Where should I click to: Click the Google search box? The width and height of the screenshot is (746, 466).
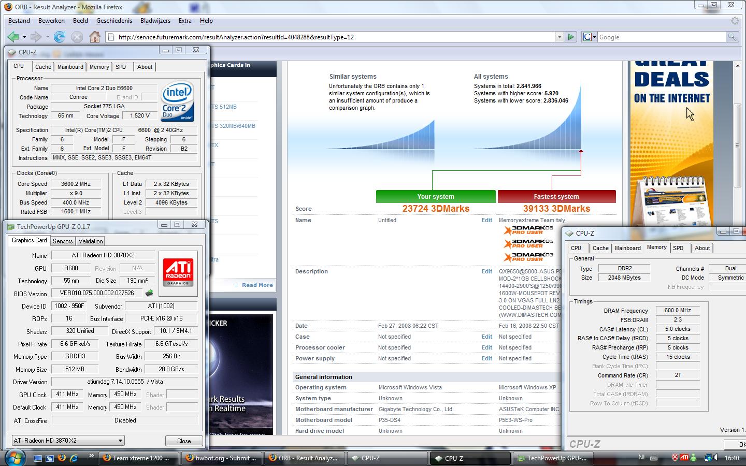(x=662, y=37)
